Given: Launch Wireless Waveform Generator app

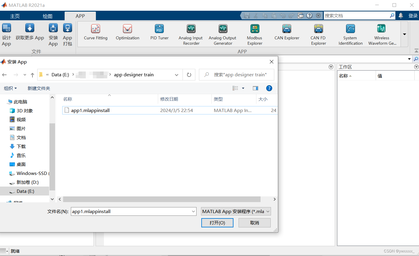Looking at the screenshot, I should tap(382, 35).
